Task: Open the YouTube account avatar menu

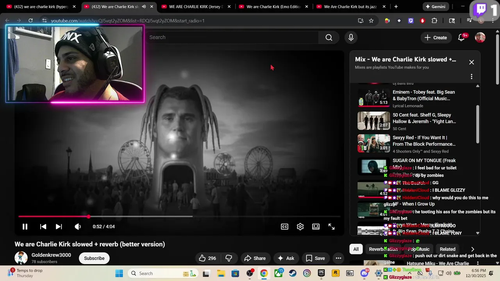Action: pos(480,37)
